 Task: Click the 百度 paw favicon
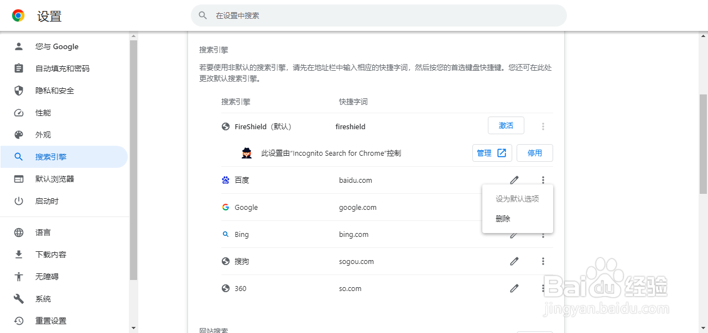tap(226, 180)
